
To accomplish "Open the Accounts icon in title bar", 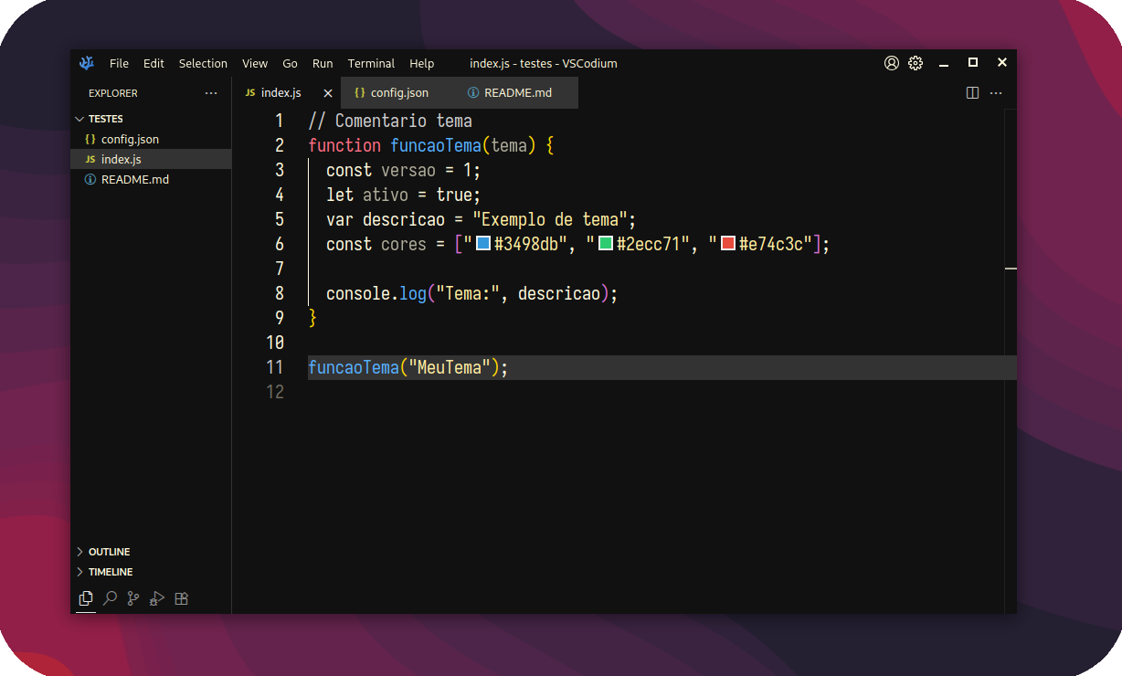I will click(x=892, y=63).
